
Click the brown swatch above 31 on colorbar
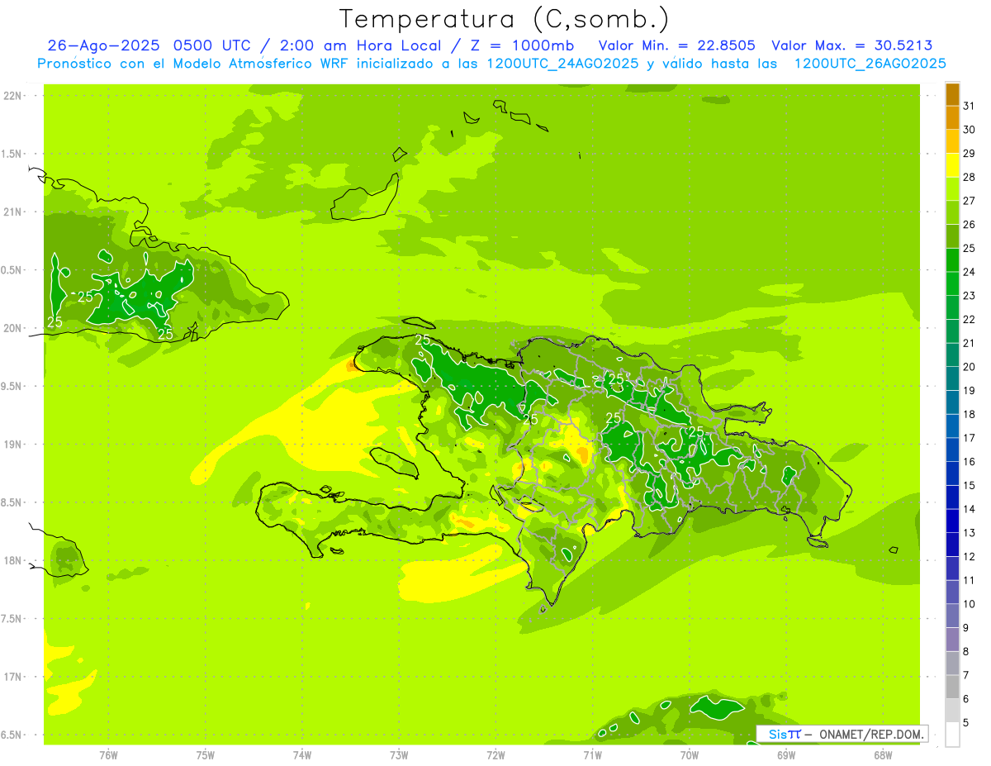tap(952, 94)
